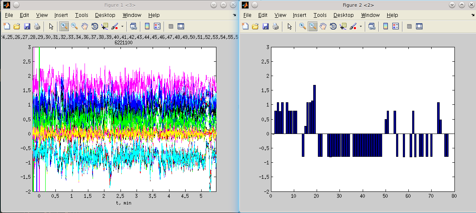This screenshot has height=213, width=476.
Task: Toggle Zoom Out tool off in Figure 2
Action: [313, 26]
